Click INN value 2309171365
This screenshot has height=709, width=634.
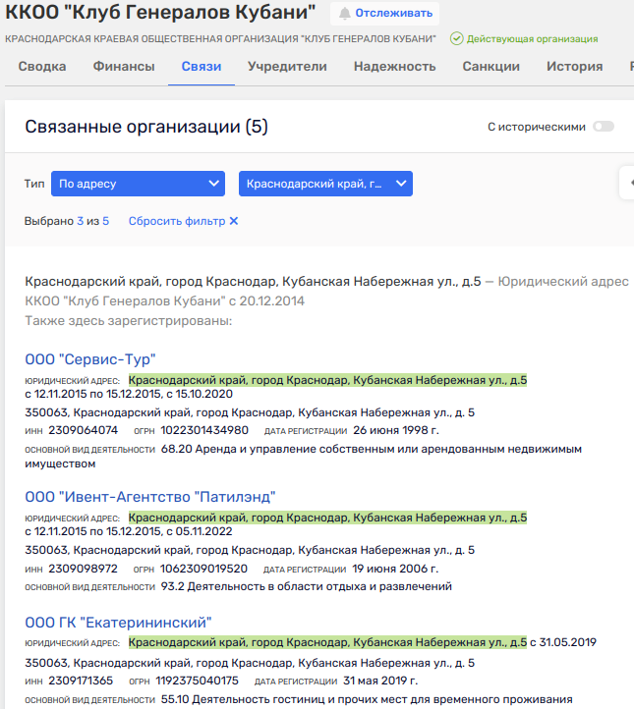81,681
